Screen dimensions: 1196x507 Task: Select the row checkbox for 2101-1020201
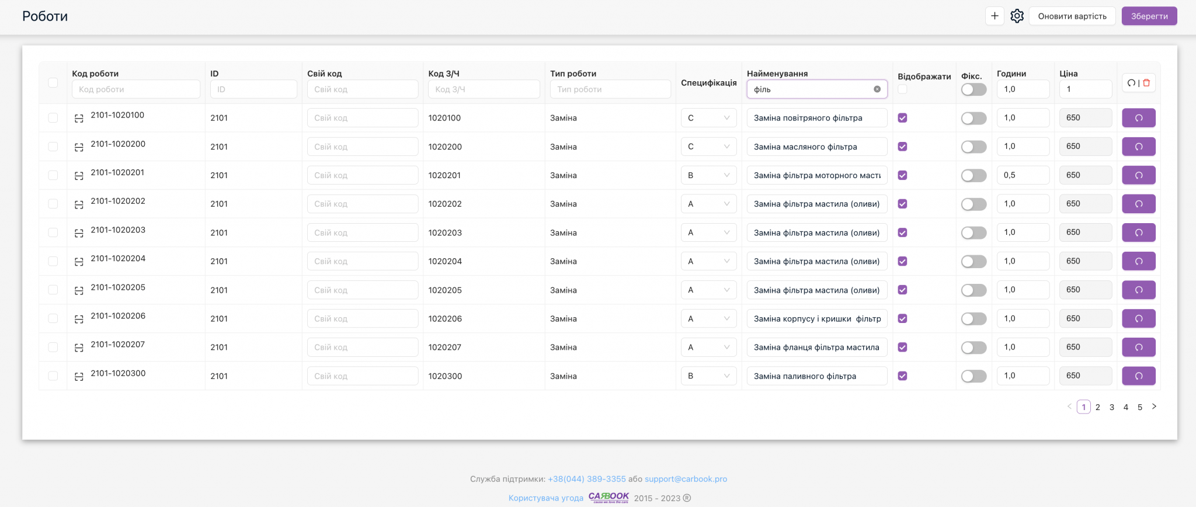point(53,175)
